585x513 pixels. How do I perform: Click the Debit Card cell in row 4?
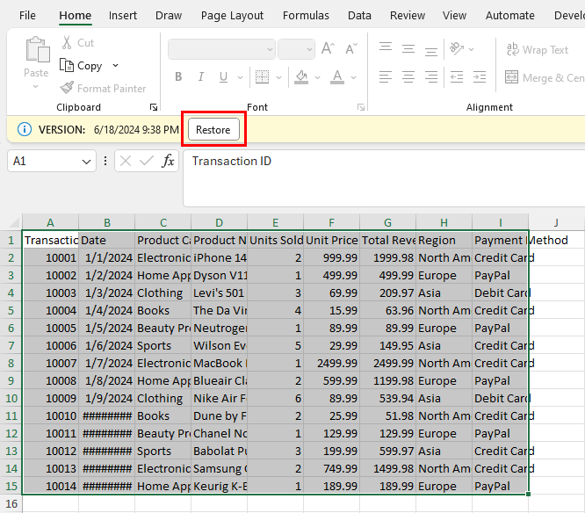tap(500, 293)
